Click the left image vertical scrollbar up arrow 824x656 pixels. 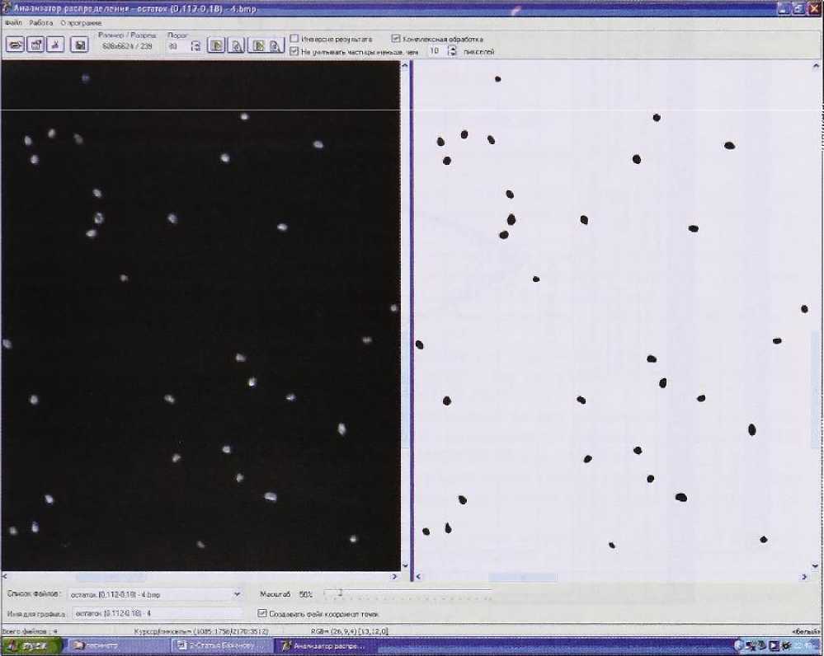[x=405, y=65]
